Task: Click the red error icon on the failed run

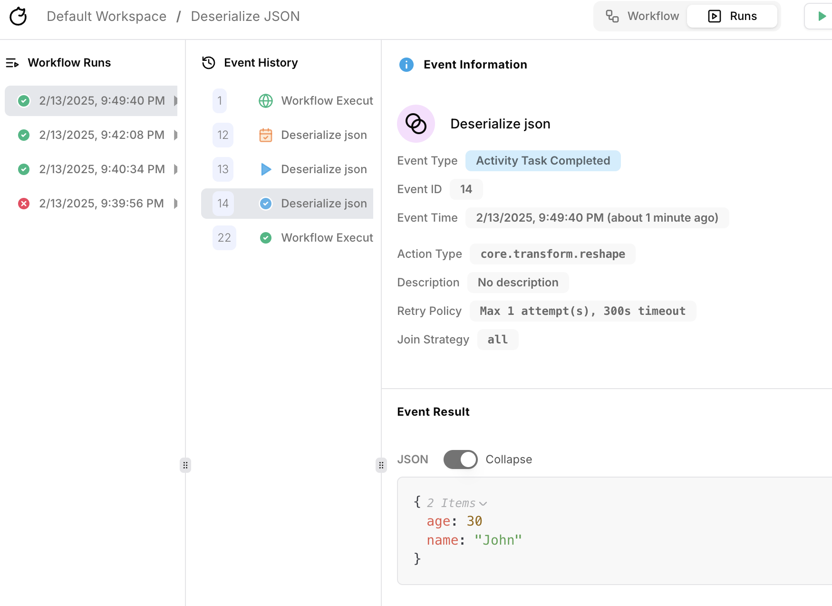Action: pyautogui.click(x=24, y=203)
